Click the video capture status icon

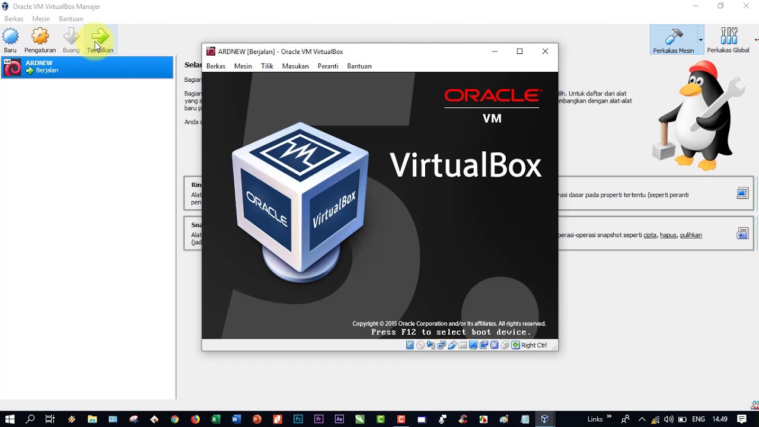coord(484,345)
